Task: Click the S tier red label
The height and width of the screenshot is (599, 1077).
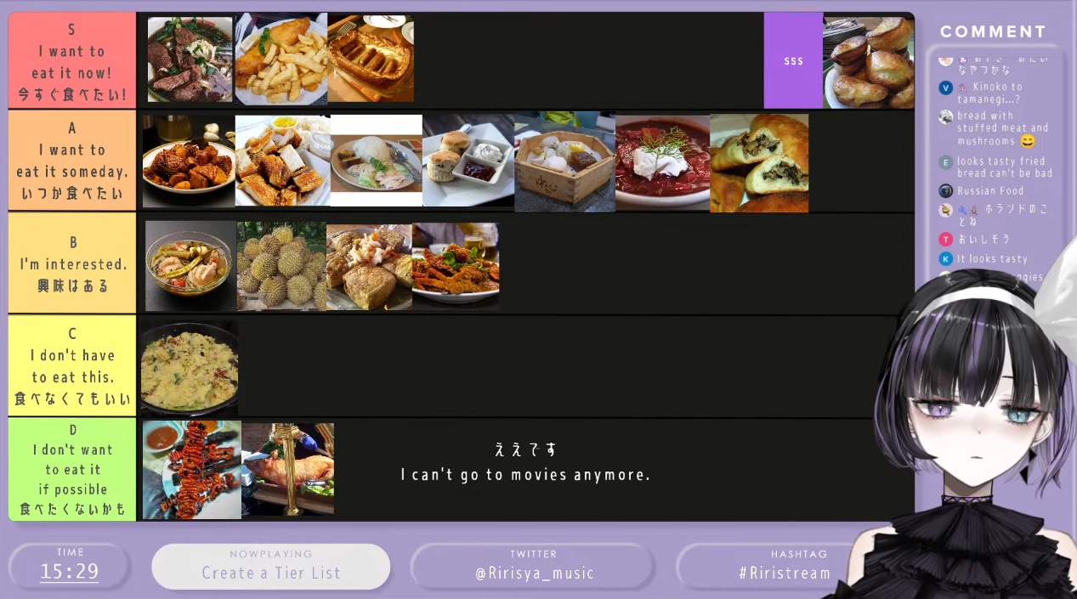Action: tap(72, 60)
